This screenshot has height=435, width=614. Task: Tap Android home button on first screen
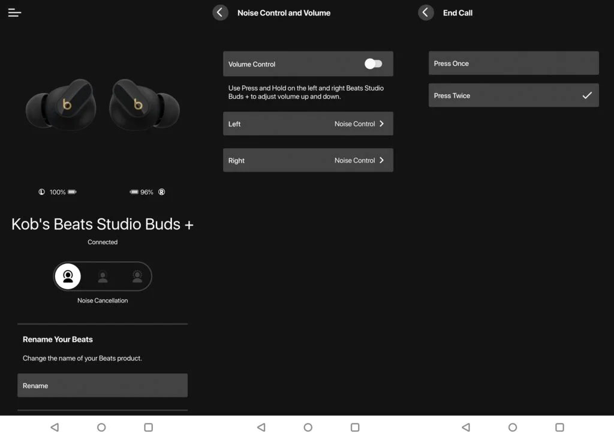pyautogui.click(x=101, y=427)
